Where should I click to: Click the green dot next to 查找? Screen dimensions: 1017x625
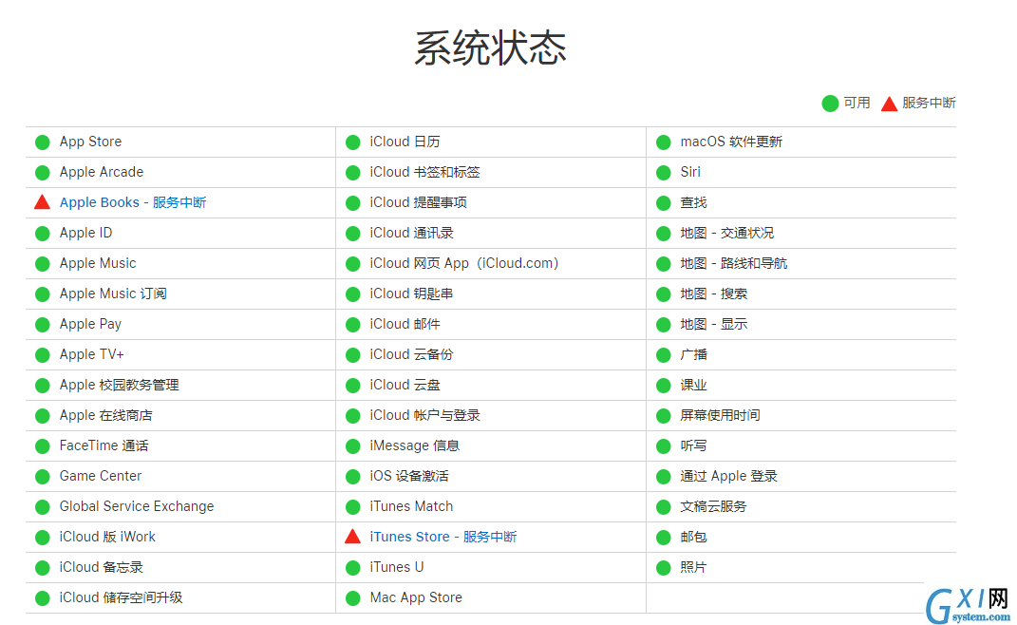(x=664, y=203)
